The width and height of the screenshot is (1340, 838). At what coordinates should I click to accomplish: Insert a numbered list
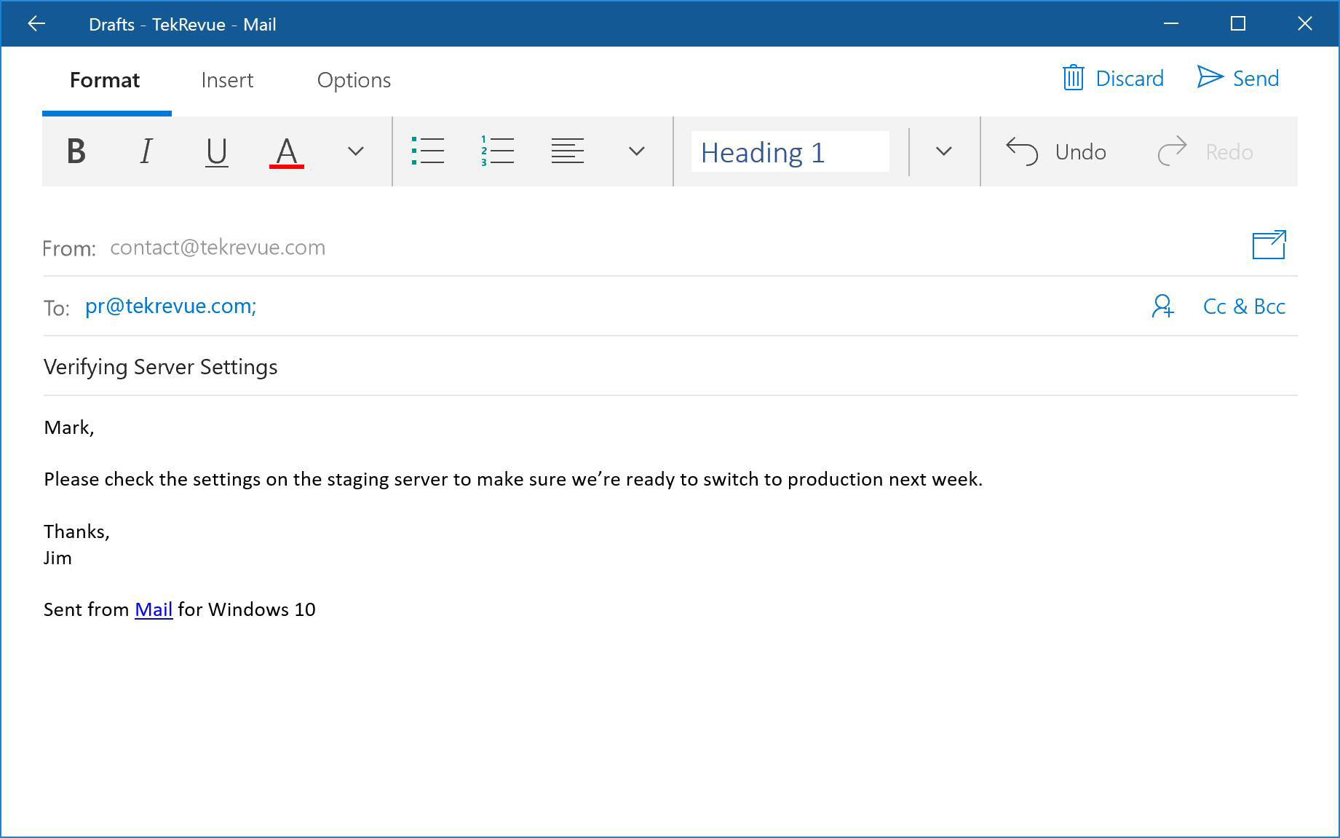click(x=498, y=151)
